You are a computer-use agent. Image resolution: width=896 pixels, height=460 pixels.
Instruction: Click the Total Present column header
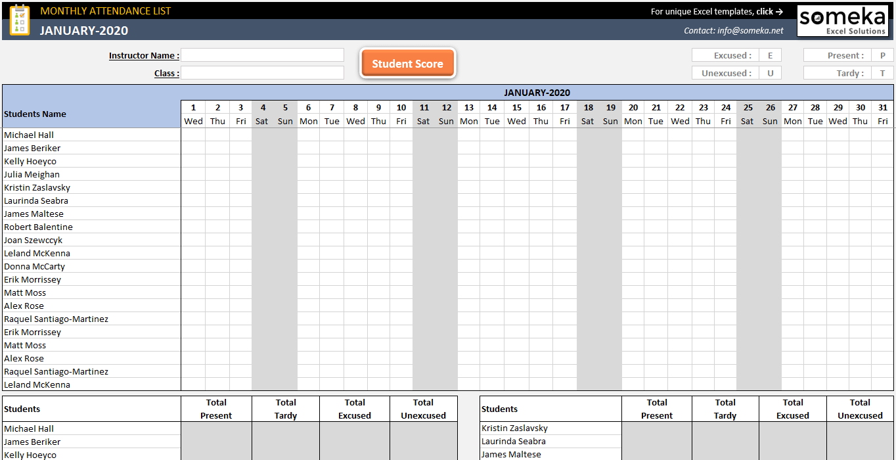(216, 408)
